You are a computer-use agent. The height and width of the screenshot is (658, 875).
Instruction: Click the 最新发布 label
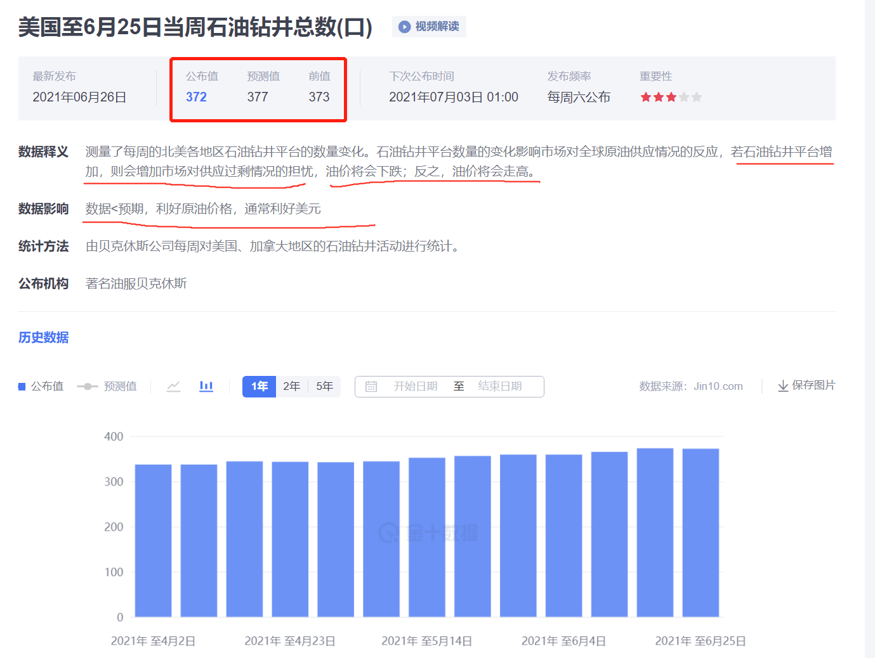(x=55, y=76)
